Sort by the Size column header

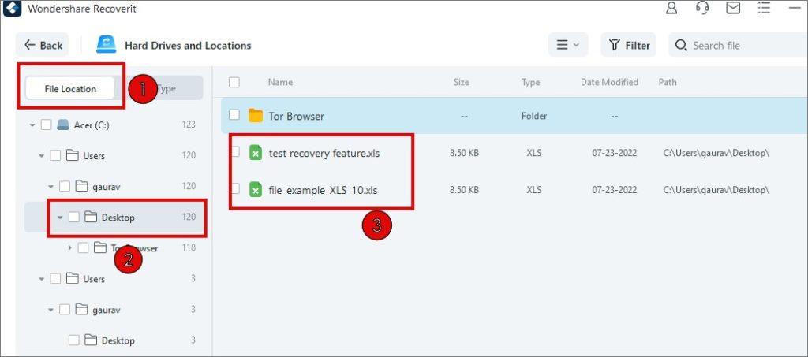coord(461,82)
